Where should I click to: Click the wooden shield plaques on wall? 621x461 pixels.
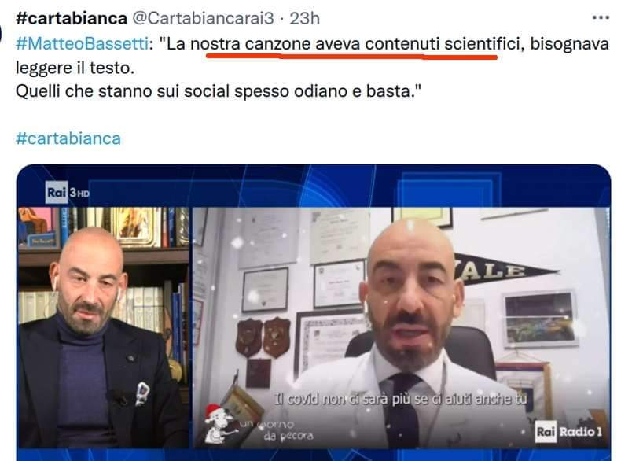[x=263, y=337]
